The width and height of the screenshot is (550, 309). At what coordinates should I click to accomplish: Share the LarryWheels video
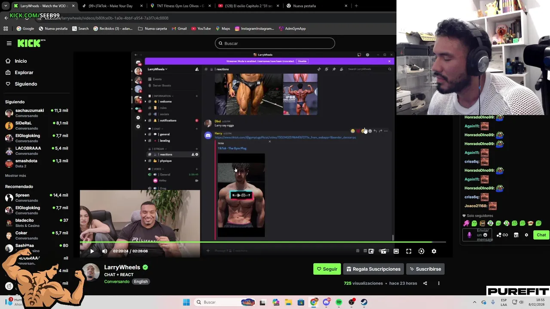[425, 283]
